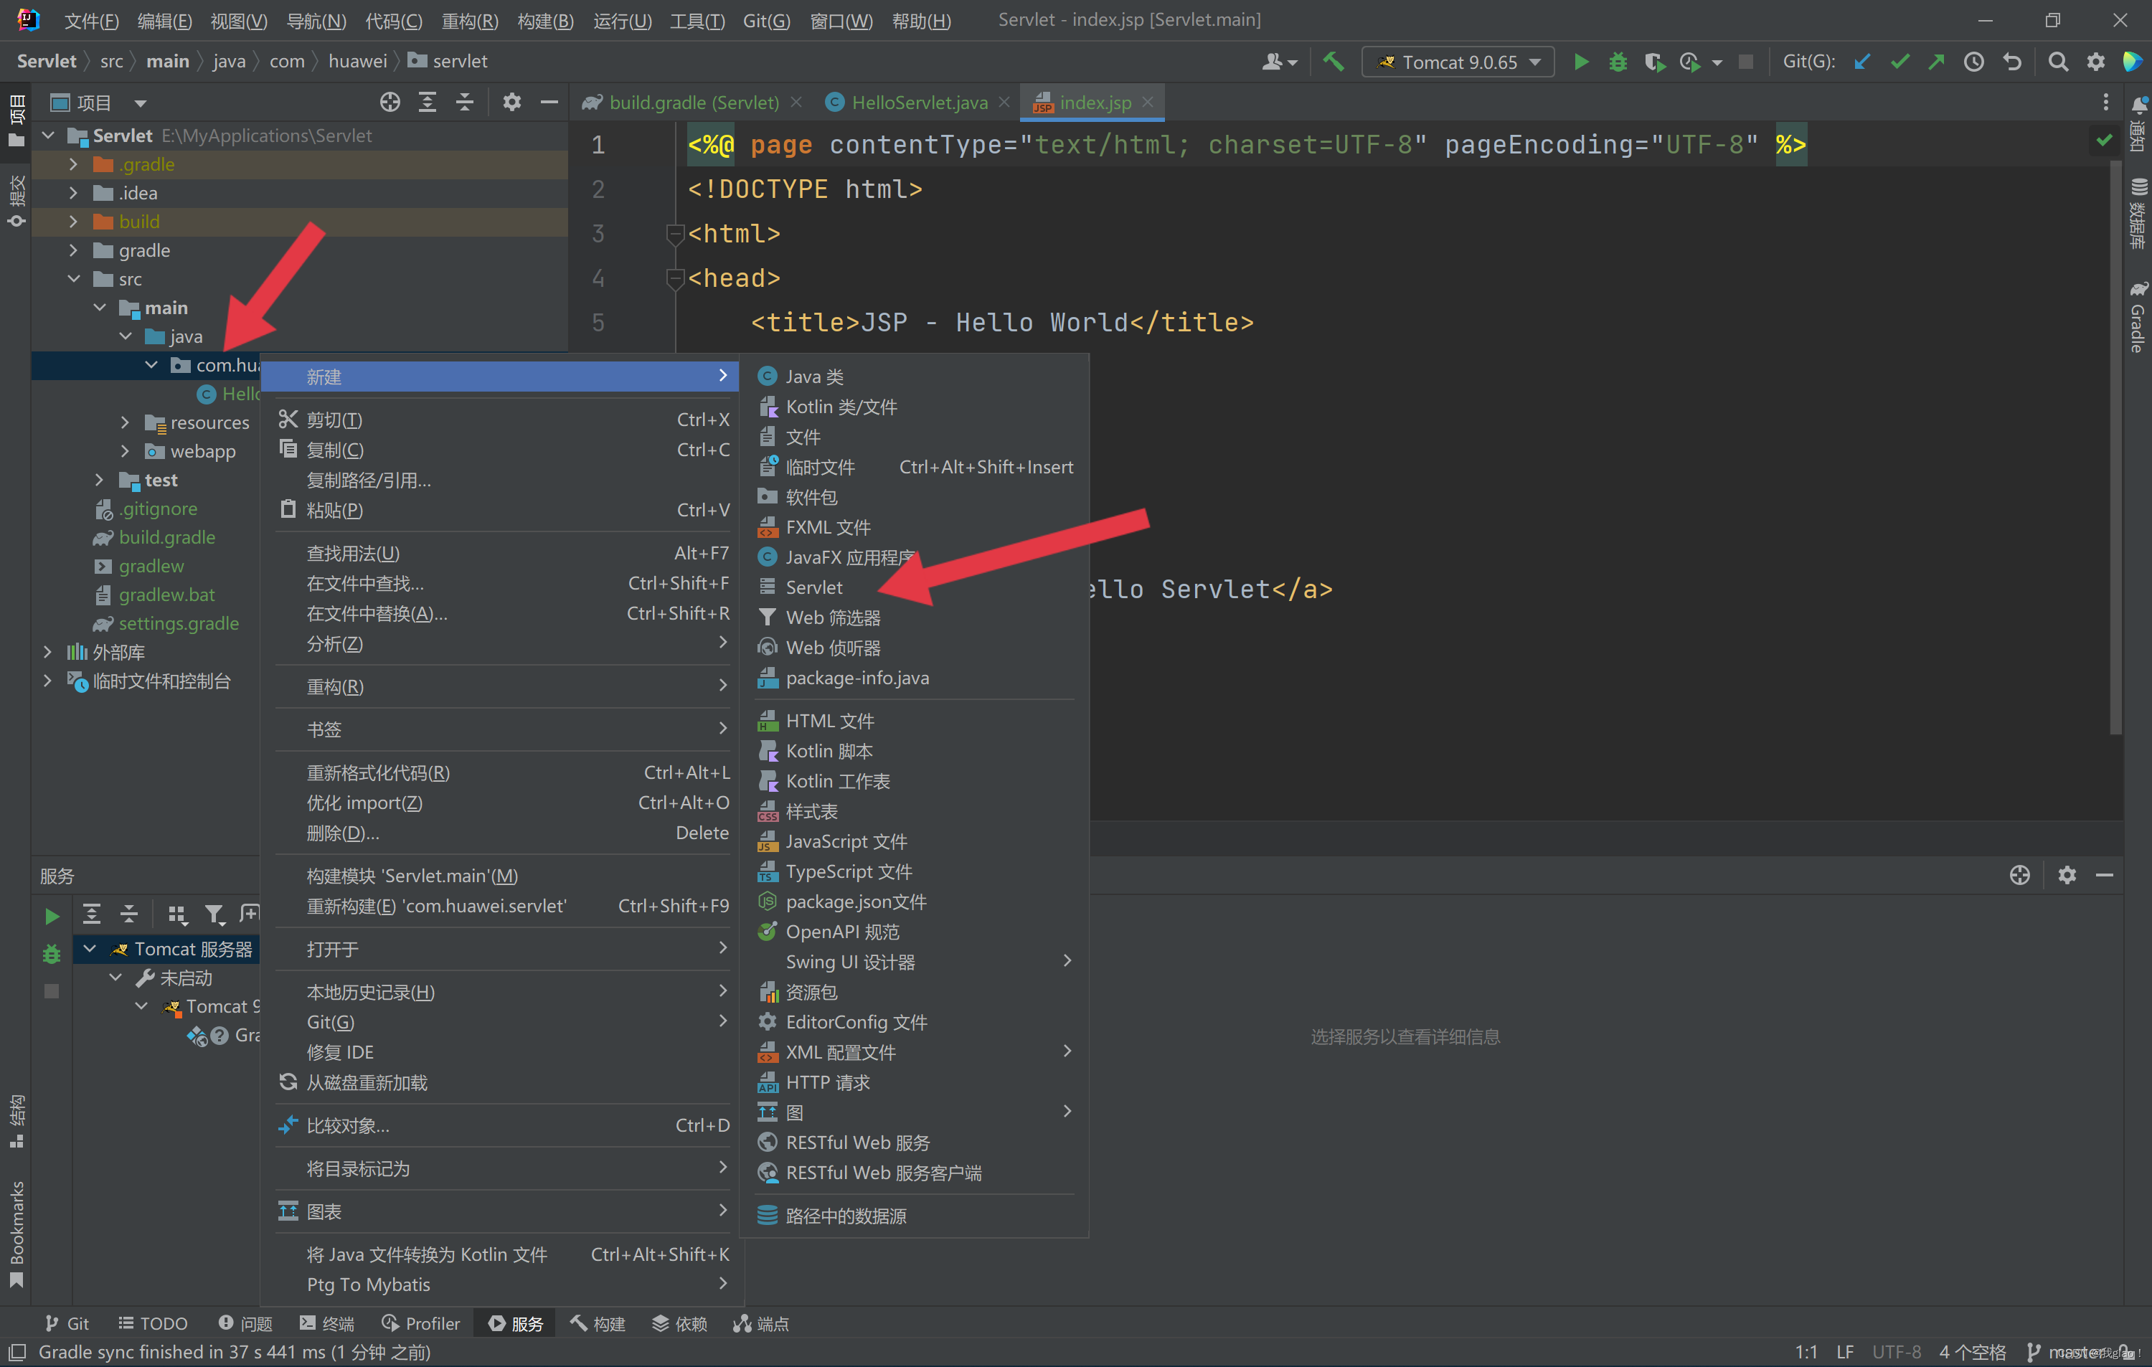Click the editor vertical scrollbar
The width and height of the screenshot is (2152, 1367).
coord(2115,447)
